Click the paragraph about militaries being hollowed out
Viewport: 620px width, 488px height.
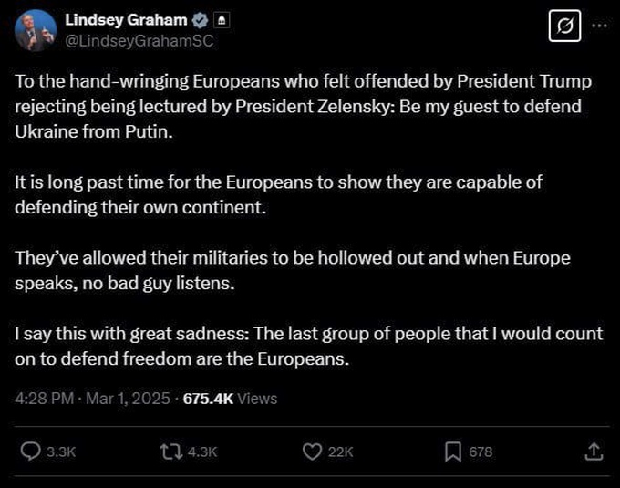pyautogui.click(x=292, y=270)
